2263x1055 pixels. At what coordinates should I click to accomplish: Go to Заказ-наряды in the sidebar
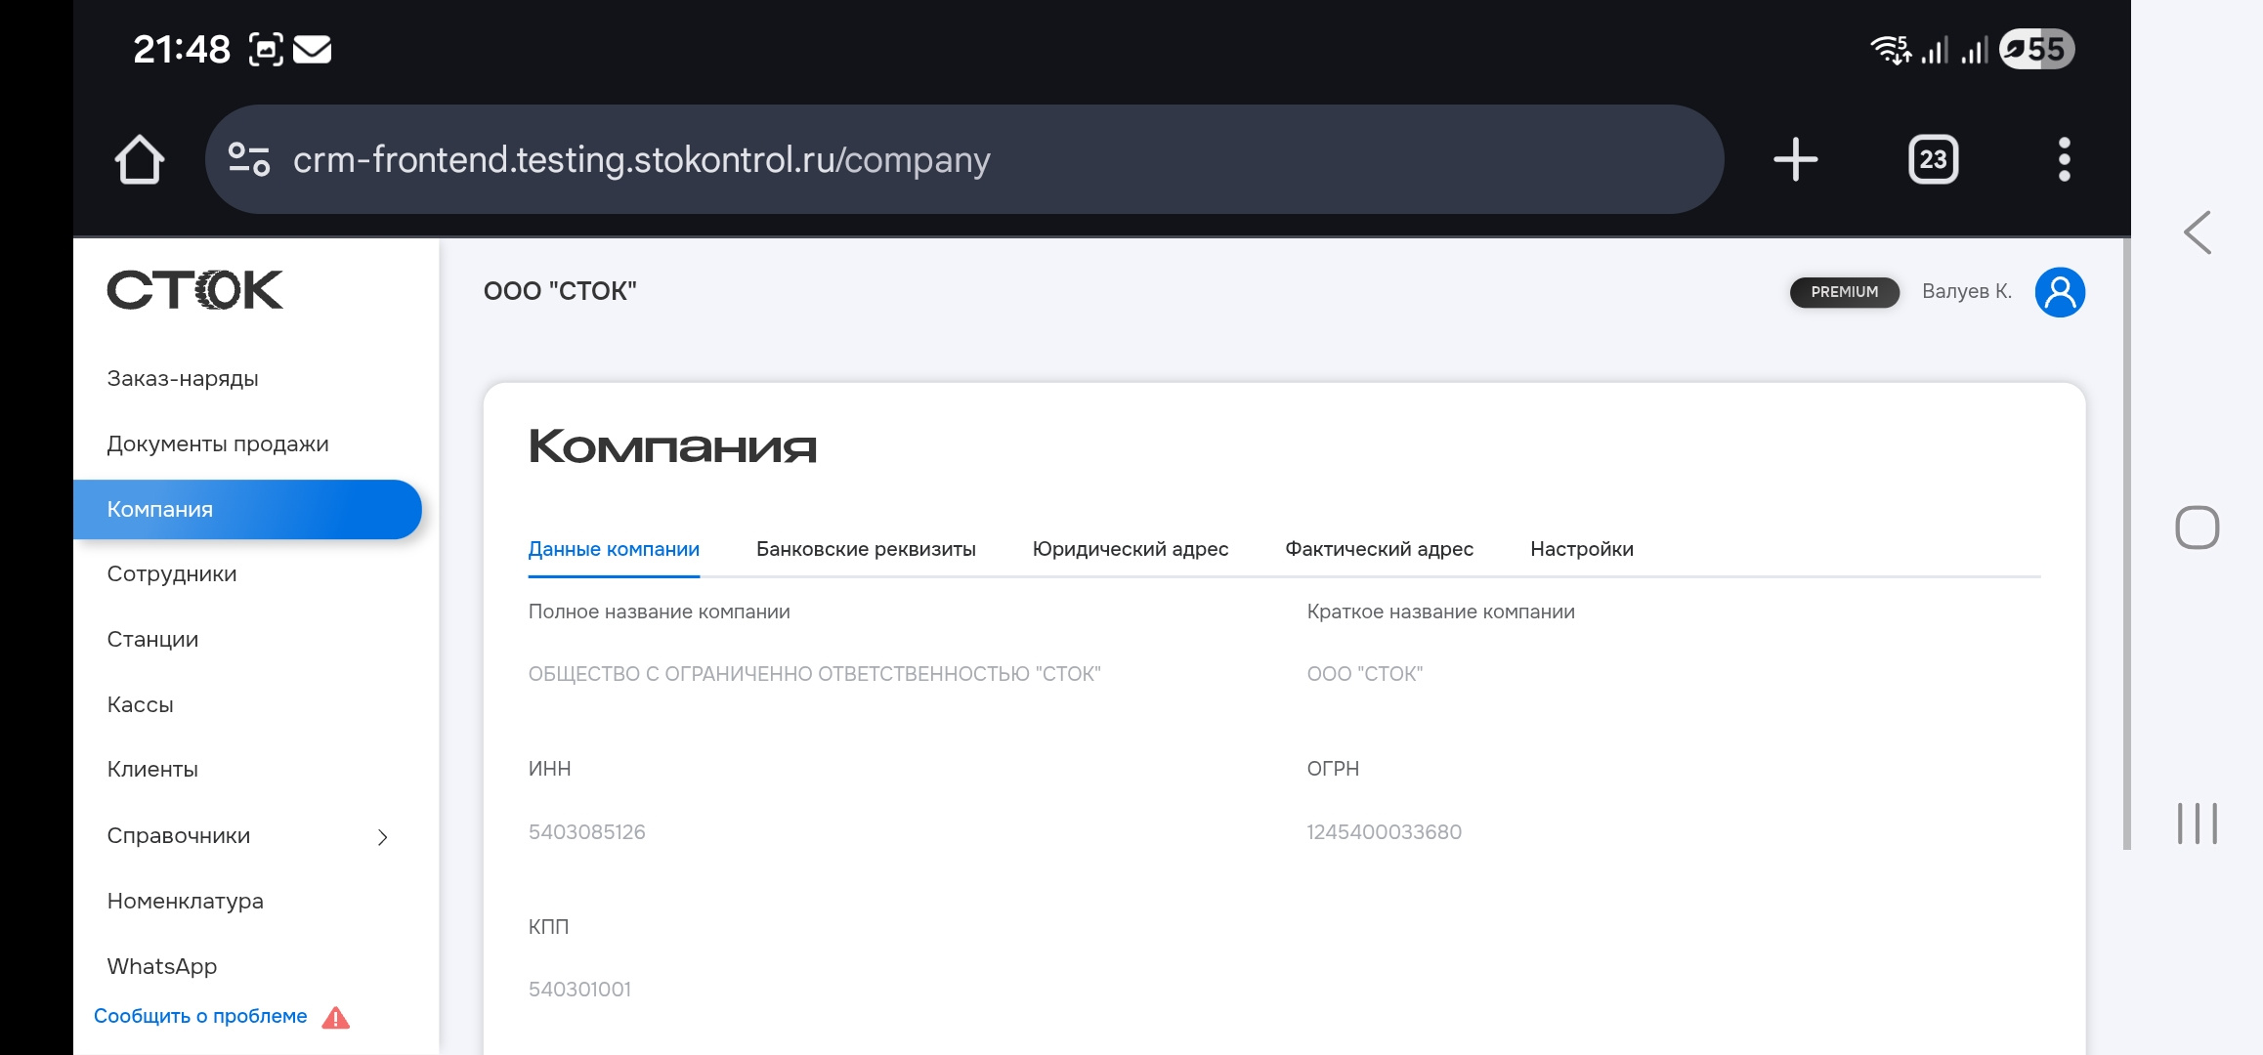pos(183,379)
